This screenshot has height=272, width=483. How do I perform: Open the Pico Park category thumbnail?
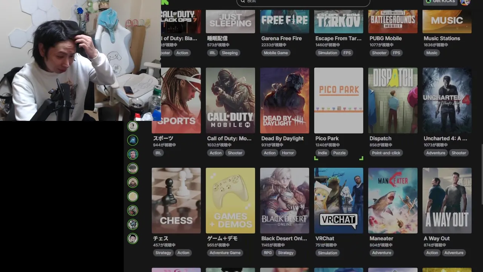pos(338,100)
